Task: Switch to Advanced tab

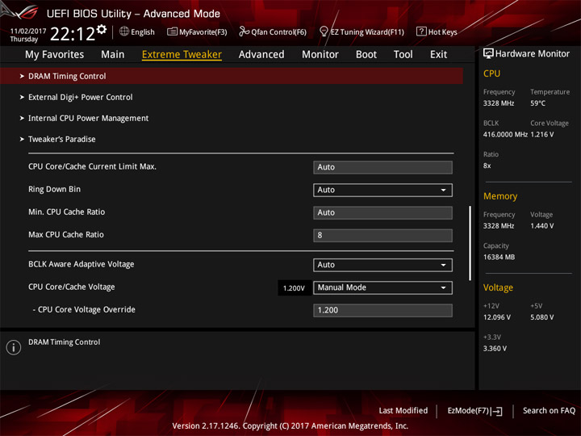Action: tap(261, 55)
